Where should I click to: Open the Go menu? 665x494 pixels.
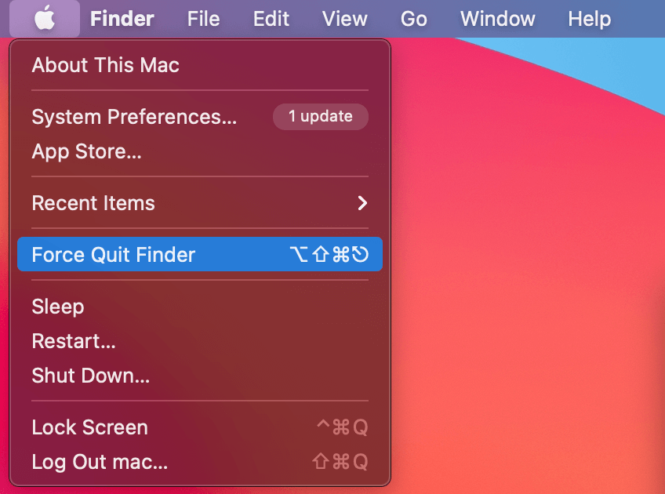click(x=414, y=18)
